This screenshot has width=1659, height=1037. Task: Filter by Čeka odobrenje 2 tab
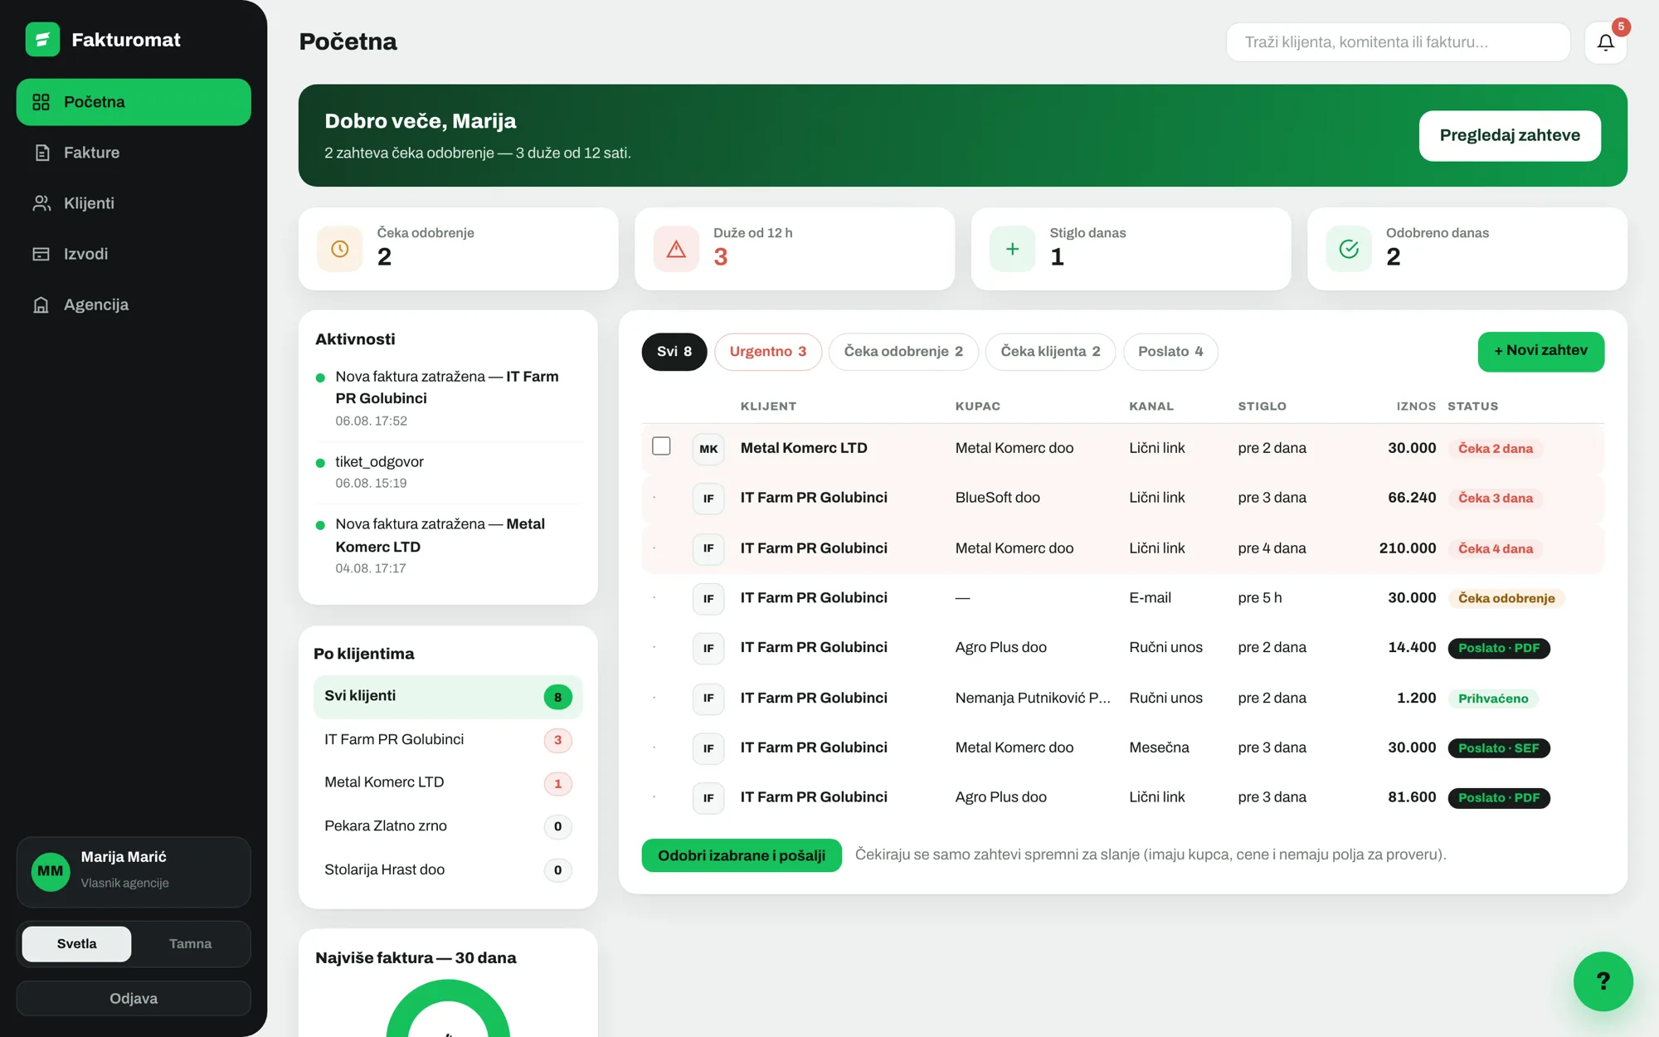click(x=903, y=352)
